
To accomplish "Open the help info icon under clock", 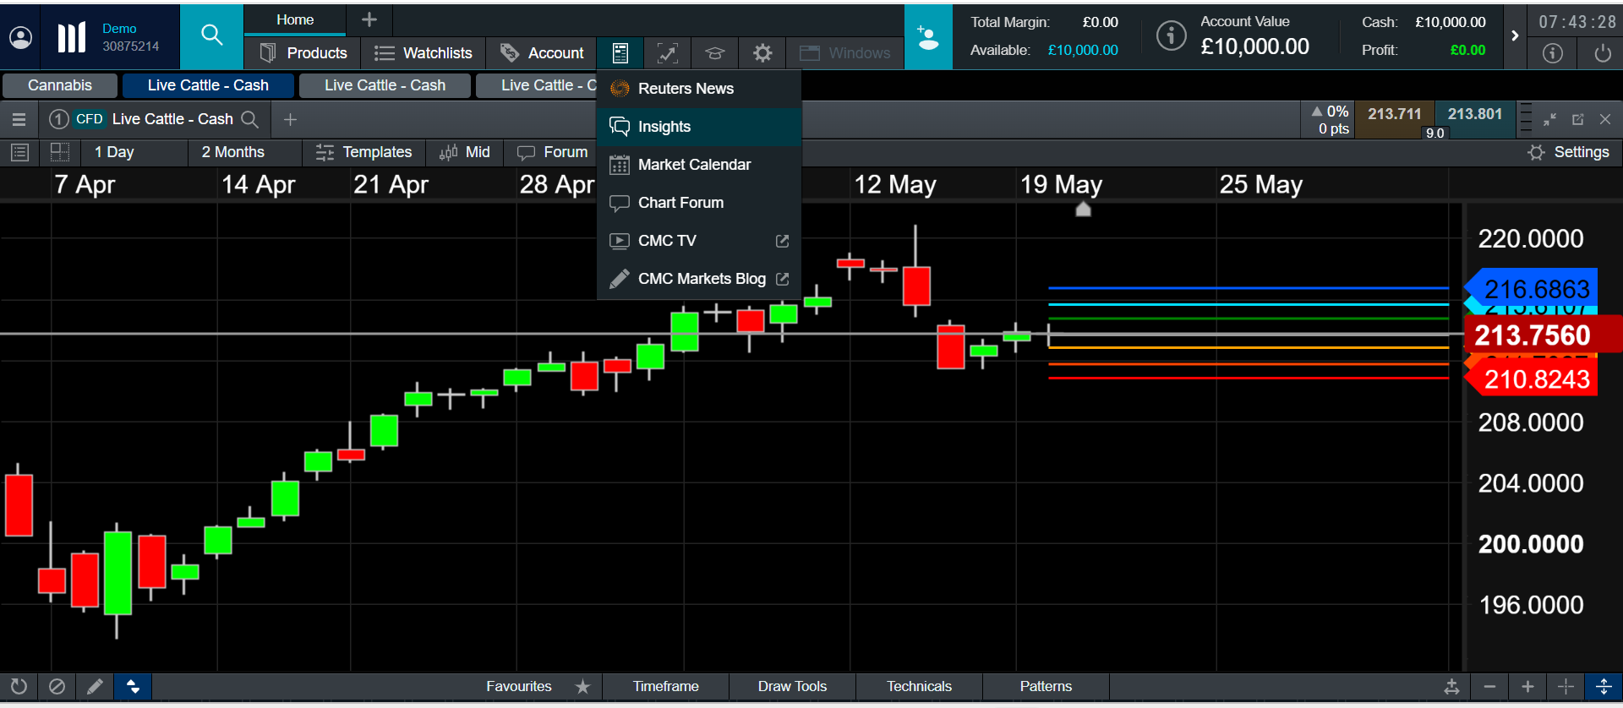I will pos(1553,53).
